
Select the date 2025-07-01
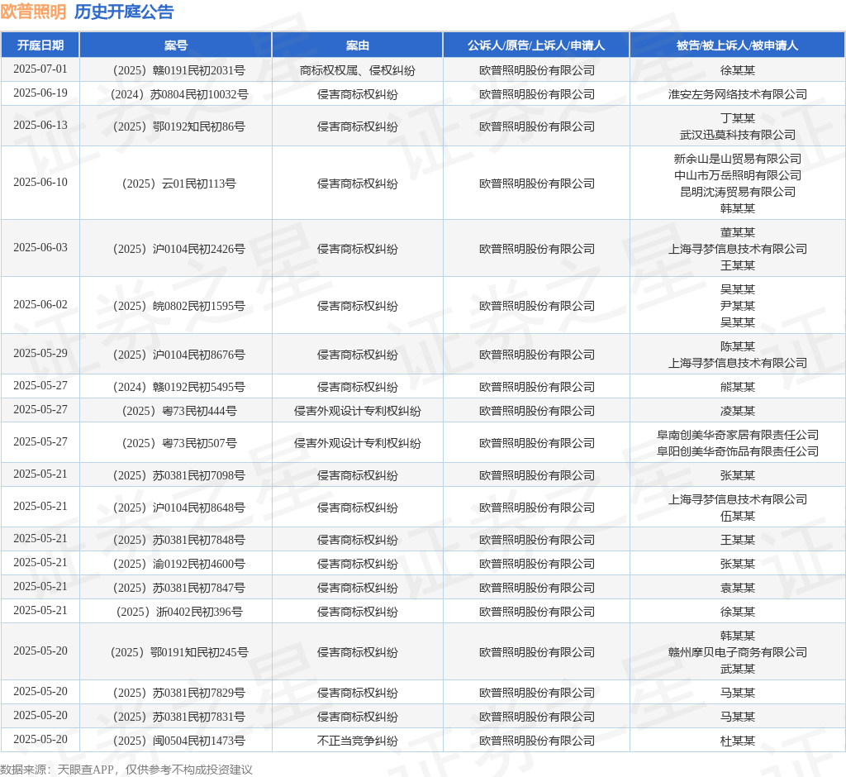[40, 69]
